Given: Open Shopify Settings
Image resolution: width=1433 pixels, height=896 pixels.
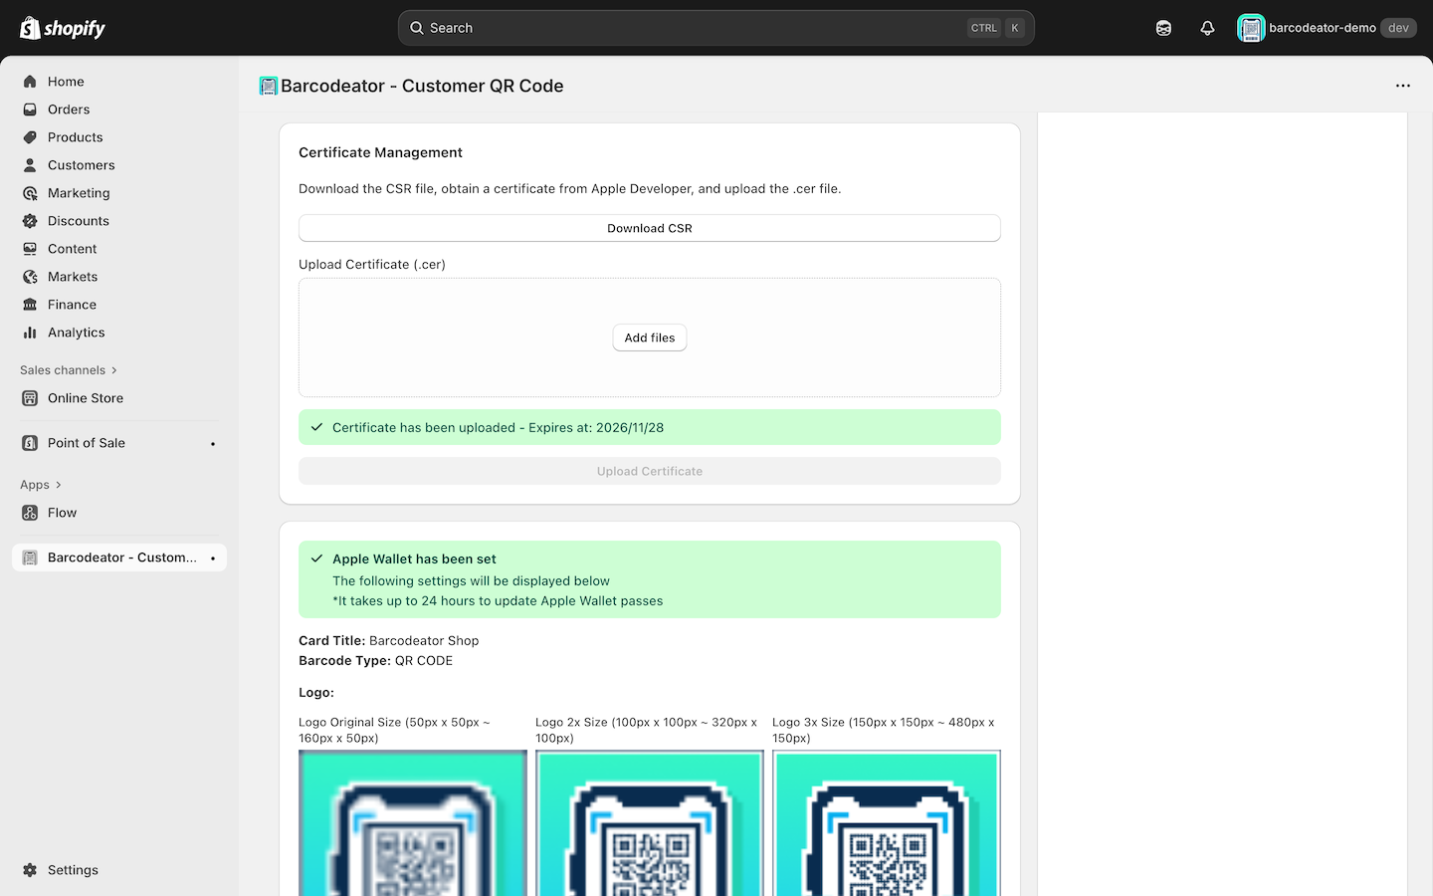Looking at the screenshot, I should (73, 869).
